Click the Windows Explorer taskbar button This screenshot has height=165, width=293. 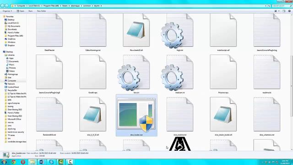(x=33, y=162)
